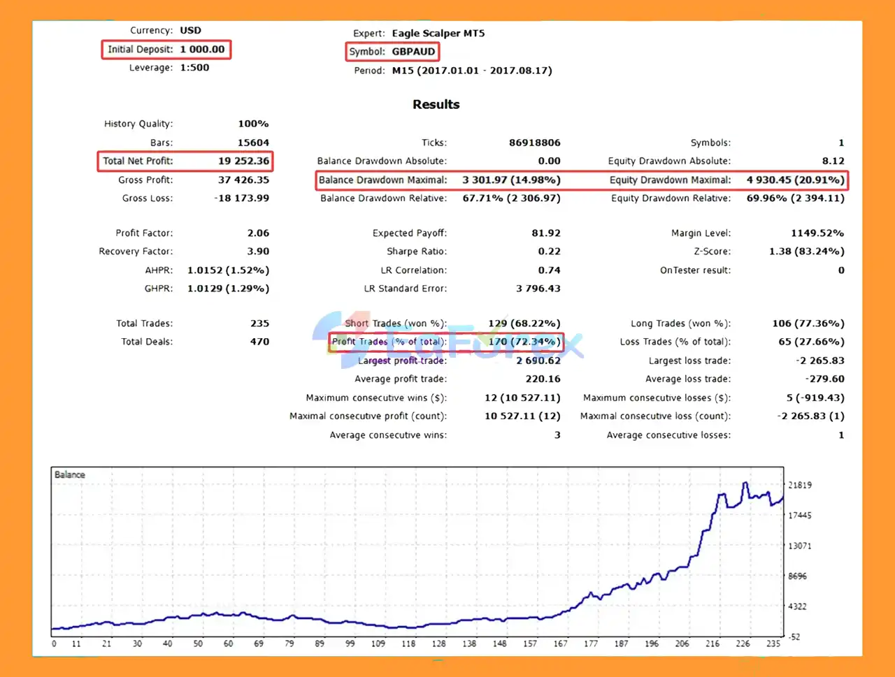Select the Balance Drawdown Maximal value
895x677 pixels.
coord(511,180)
